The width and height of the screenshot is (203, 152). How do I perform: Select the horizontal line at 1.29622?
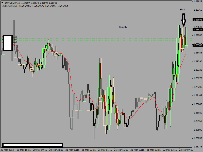[x=96, y=30]
